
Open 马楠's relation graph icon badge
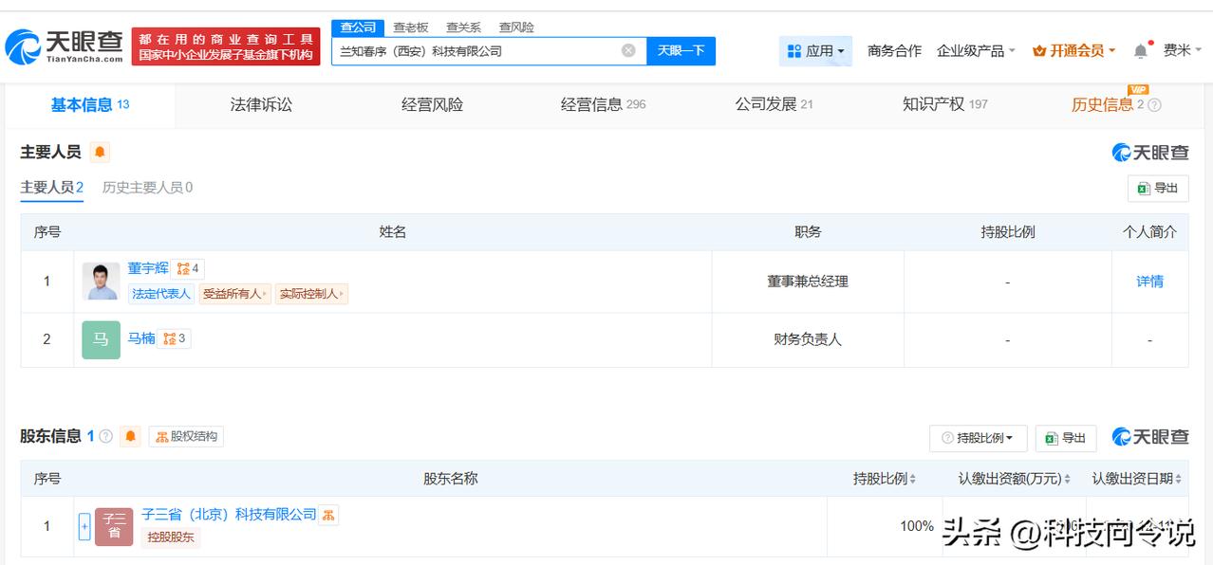point(175,338)
